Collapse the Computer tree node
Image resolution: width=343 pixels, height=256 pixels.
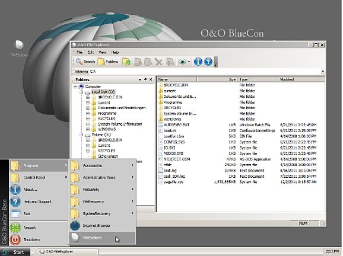[75, 87]
